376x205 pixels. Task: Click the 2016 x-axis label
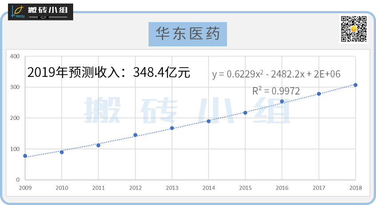pos(282,188)
